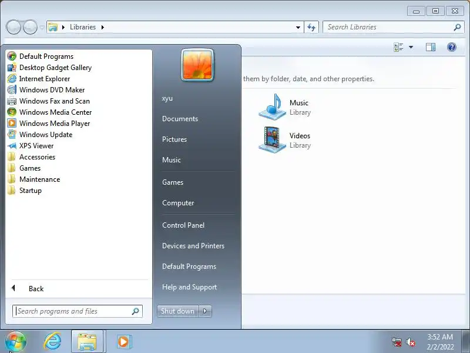Image resolution: width=470 pixels, height=353 pixels.
Task: Open Explorer help
Action: 452,47
